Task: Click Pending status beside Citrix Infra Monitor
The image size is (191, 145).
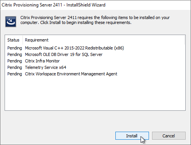Action: 15,61
